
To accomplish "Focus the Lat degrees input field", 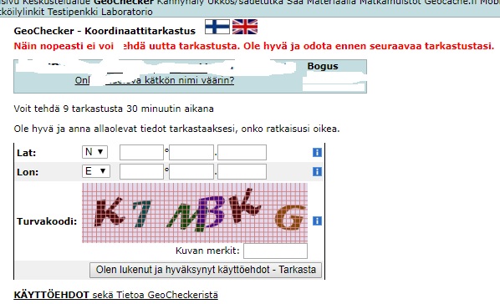I will click(x=141, y=152).
